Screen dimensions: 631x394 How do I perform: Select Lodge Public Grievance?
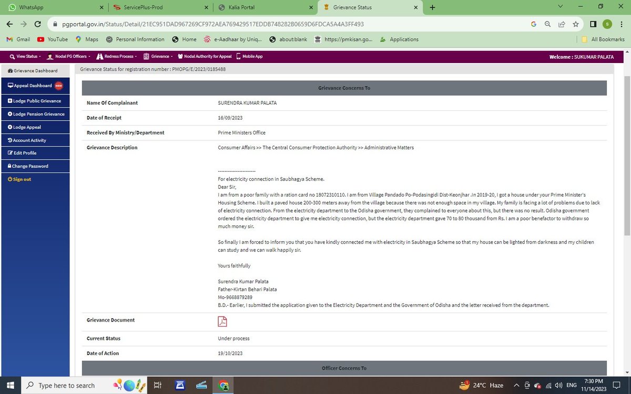tap(35, 101)
